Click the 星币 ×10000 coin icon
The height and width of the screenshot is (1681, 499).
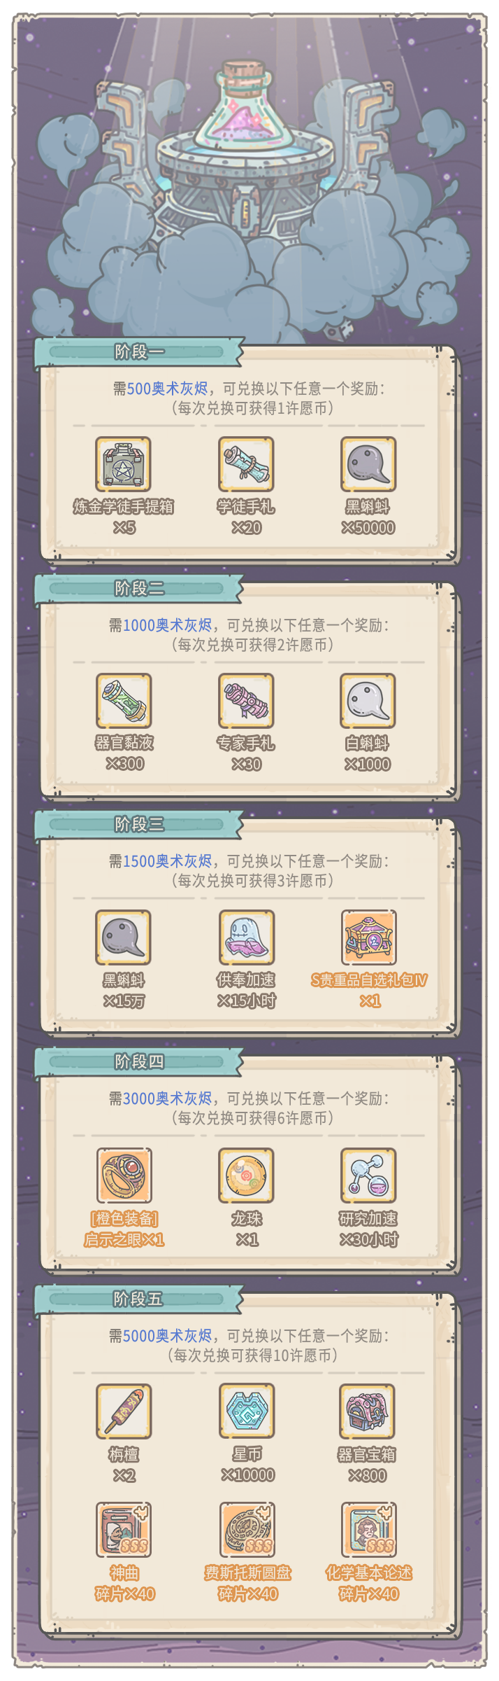[x=246, y=1411]
